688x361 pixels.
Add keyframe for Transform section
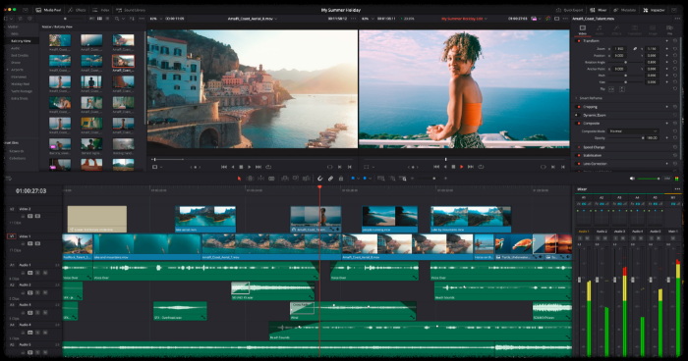(x=667, y=41)
